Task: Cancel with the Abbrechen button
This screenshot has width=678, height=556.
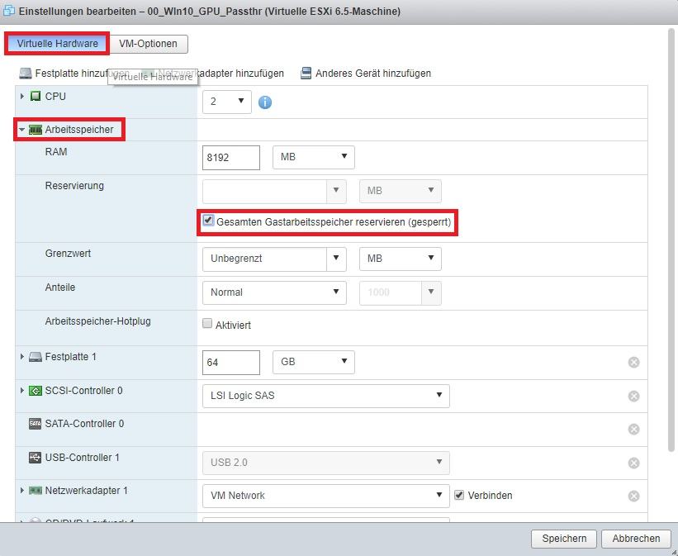Action: 636,539
